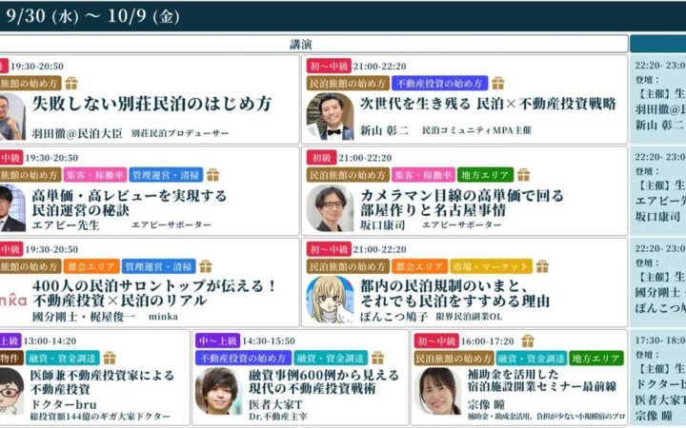
Task: Click 融資・資金調達 tag on ドクターbru card
Action: click(x=63, y=359)
